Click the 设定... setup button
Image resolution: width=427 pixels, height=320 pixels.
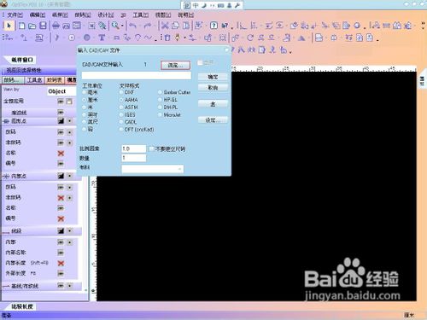click(x=213, y=120)
